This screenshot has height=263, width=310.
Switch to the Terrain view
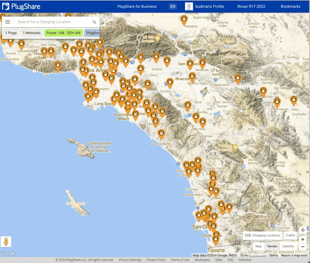(272, 246)
